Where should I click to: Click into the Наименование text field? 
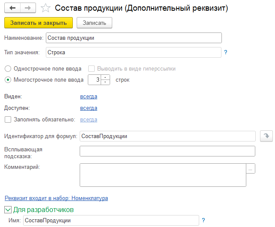(x=134, y=38)
